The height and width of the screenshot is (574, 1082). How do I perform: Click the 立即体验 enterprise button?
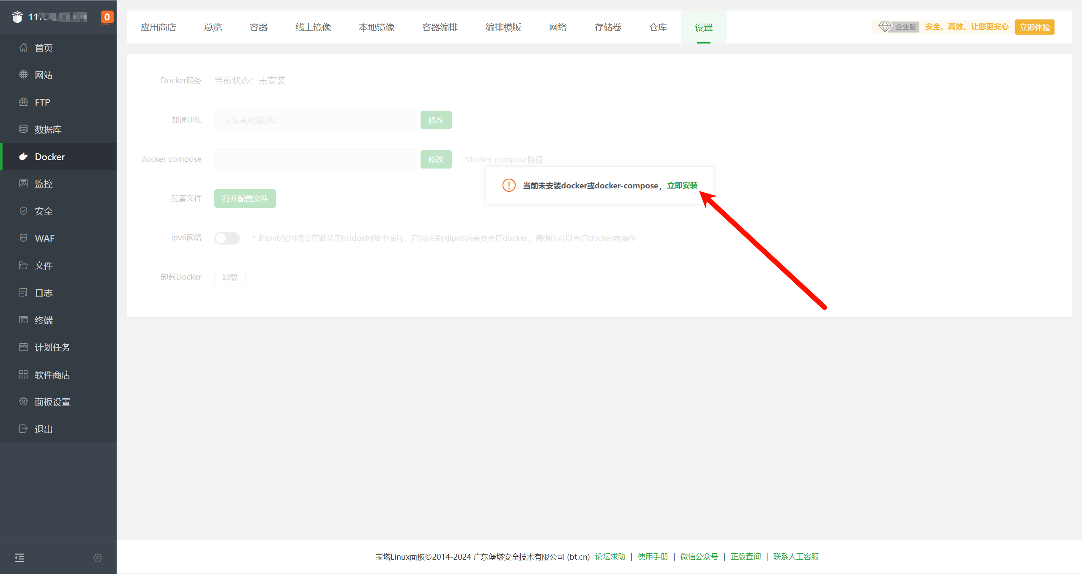[1035, 27]
